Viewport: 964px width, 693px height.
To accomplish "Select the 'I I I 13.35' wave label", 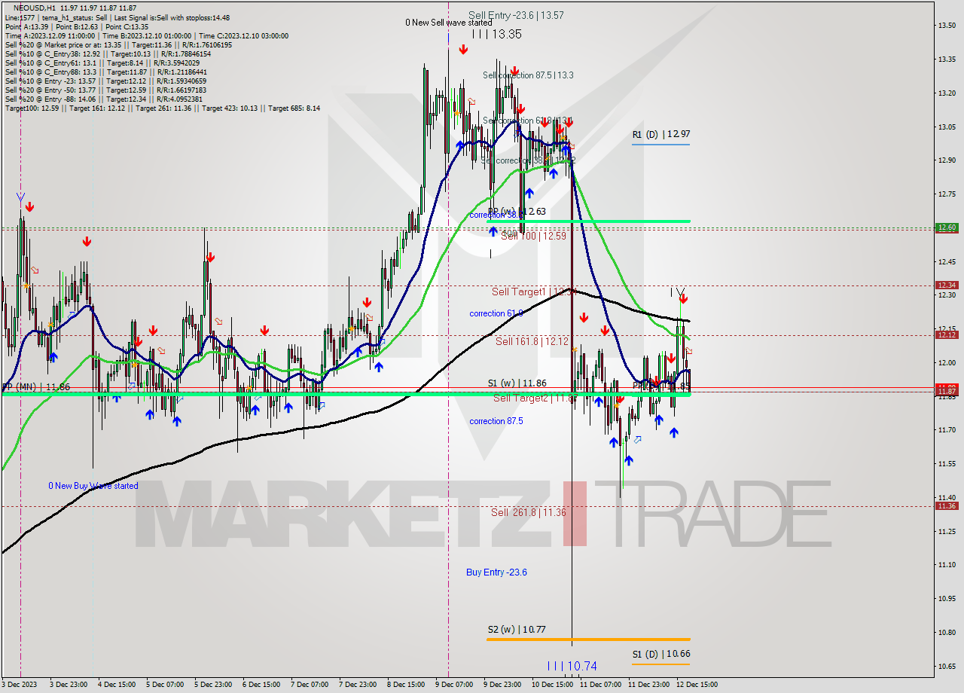I will click(x=497, y=34).
